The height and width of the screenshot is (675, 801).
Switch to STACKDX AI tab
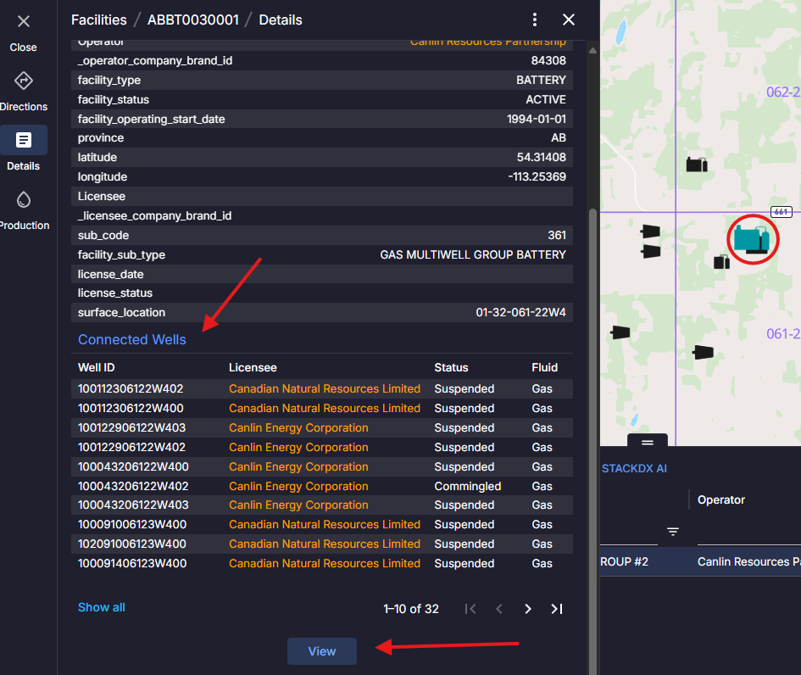[635, 468]
